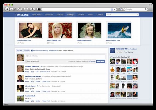Screen dimensions: 156x110
Task: Click the Photo Gallery One title link
Action: (x=24, y=40)
